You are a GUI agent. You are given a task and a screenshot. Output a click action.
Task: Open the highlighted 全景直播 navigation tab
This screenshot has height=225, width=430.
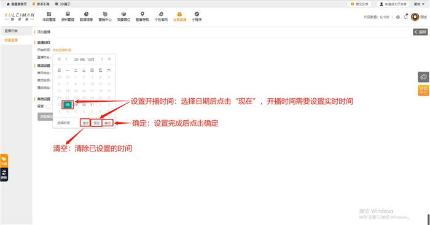[x=179, y=17]
